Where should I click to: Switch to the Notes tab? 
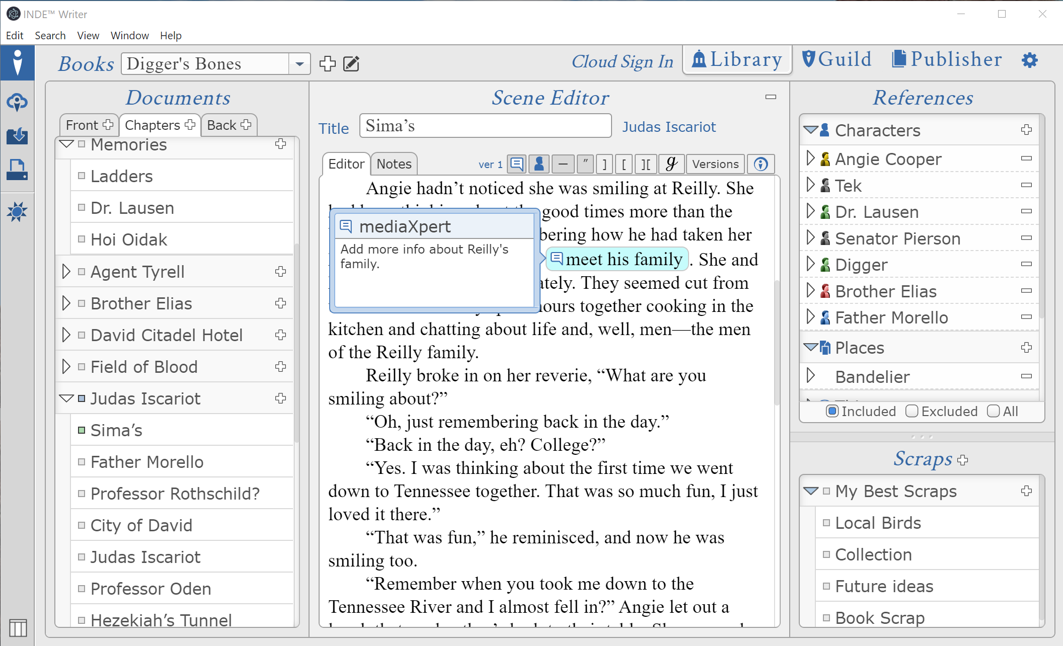[x=394, y=164]
